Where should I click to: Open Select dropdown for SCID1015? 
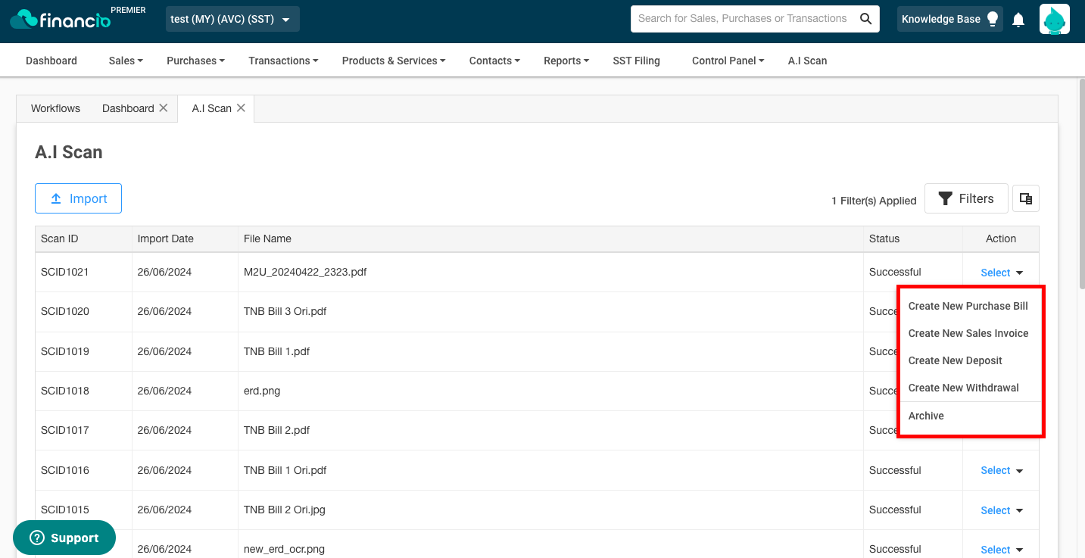click(x=1002, y=510)
